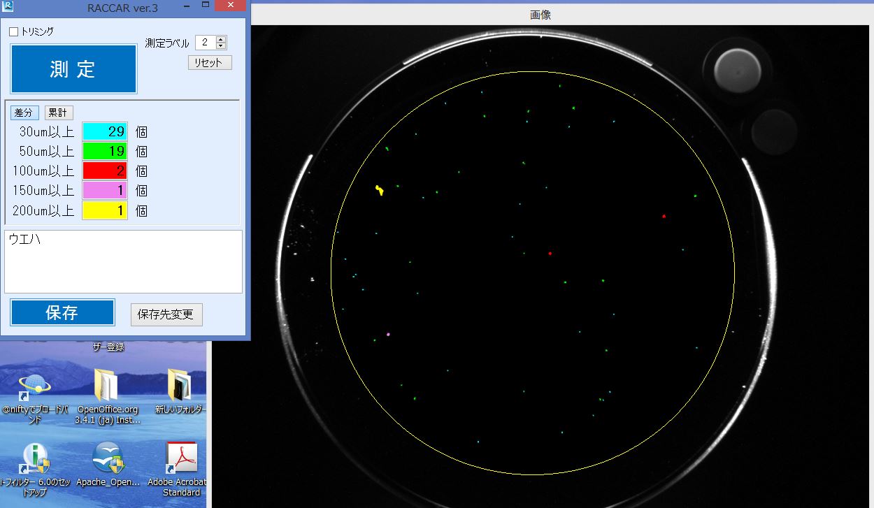Select the i-フィルター 6.0 setup shortcut
The height and width of the screenshot is (508, 874).
(x=36, y=470)
